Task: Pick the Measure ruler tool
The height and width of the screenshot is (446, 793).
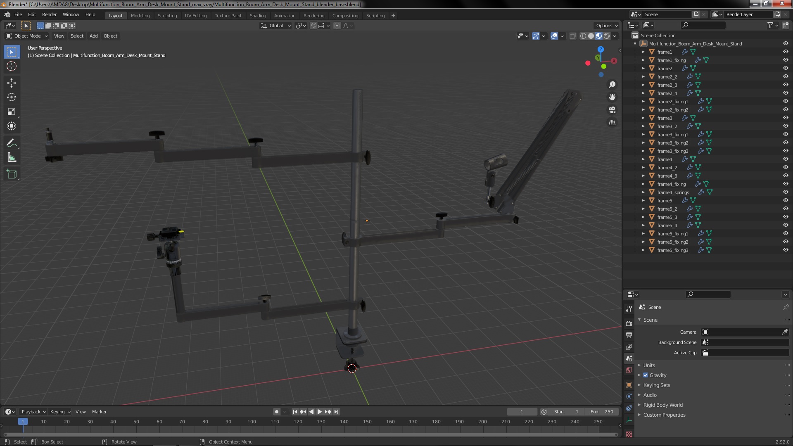Action: pos(12,158)
